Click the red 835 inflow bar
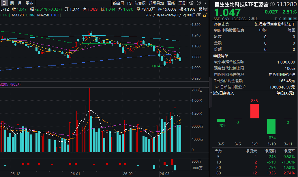298x177 pixels. pyautogui.click(x=254, y=111)
